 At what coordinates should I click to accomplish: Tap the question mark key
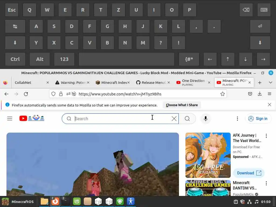point(161,43)
